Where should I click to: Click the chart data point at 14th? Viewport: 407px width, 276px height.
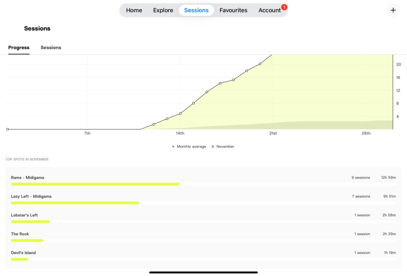pos(180,114)
